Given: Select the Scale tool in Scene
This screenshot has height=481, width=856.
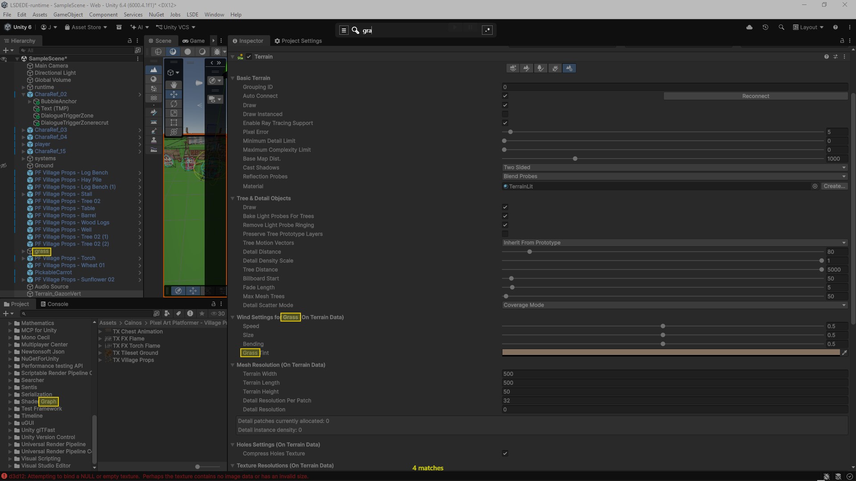Looking at the screenshot, I should click(174, 113).
